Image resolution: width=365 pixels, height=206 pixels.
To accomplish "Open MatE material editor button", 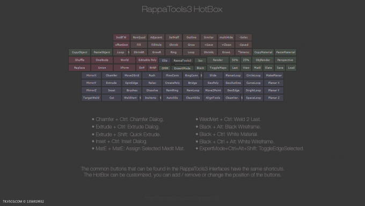I will point(257,68).
